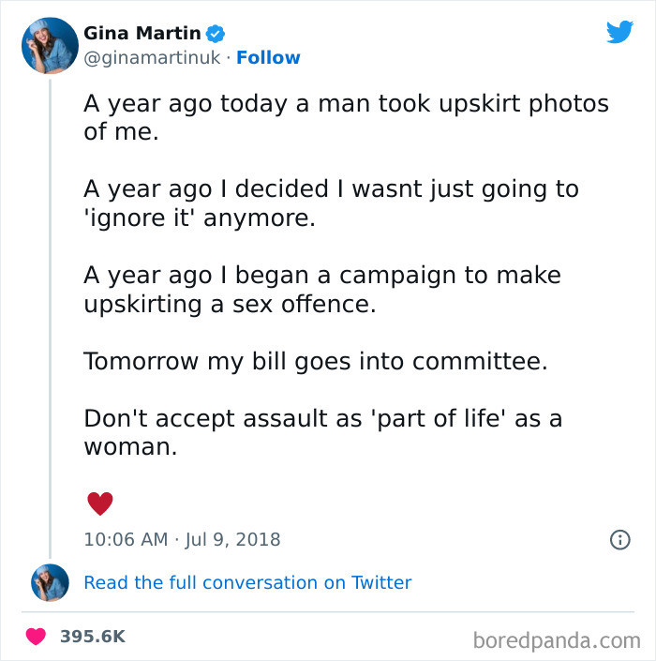Follow Gina Martin

click(x=268, y=57)
